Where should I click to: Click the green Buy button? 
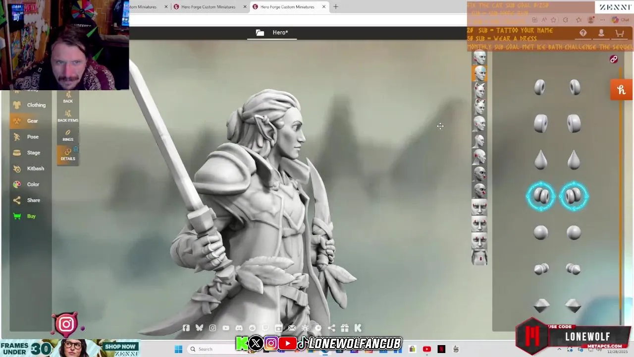[x=30, y=216]
